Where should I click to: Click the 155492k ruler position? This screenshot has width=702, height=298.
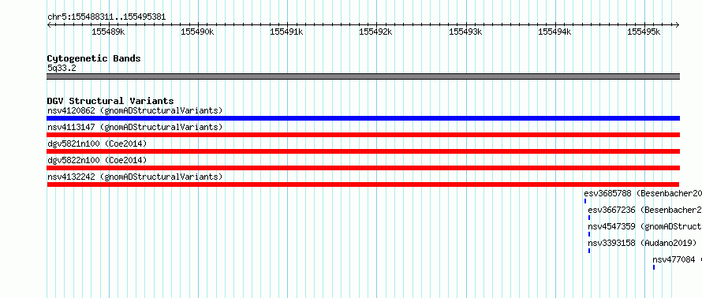376,32
